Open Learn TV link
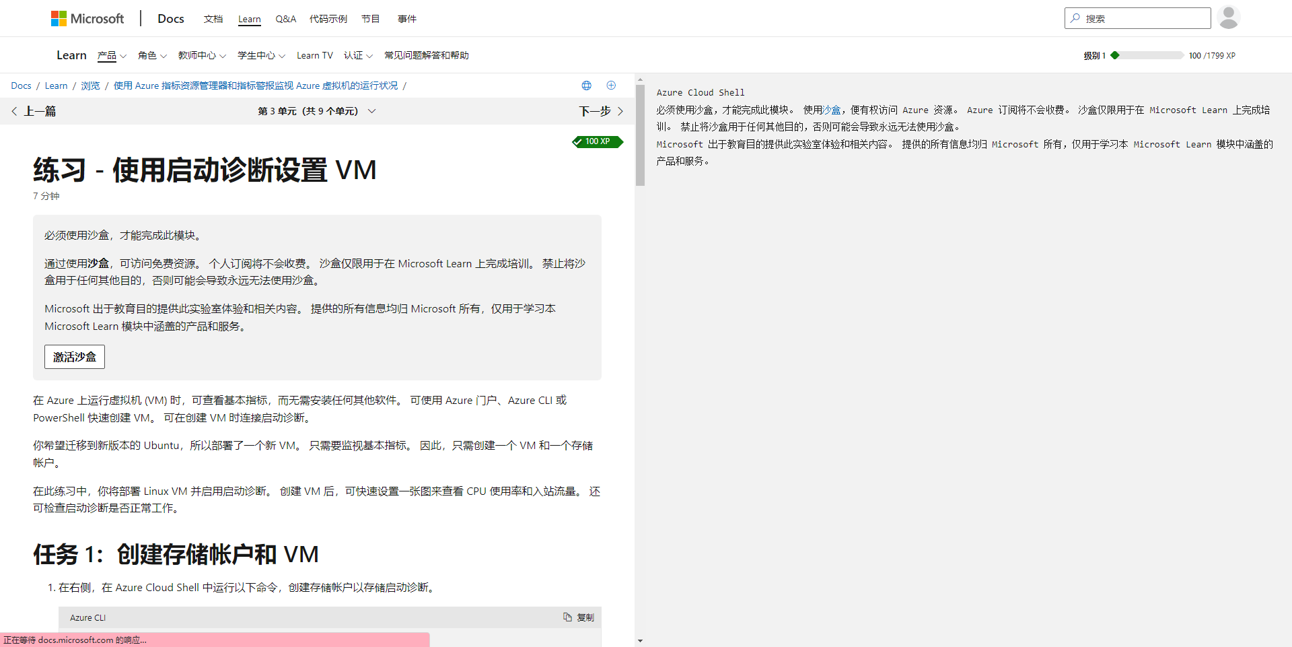Viewport: 1292px width, 647px height. coord(315,55)
